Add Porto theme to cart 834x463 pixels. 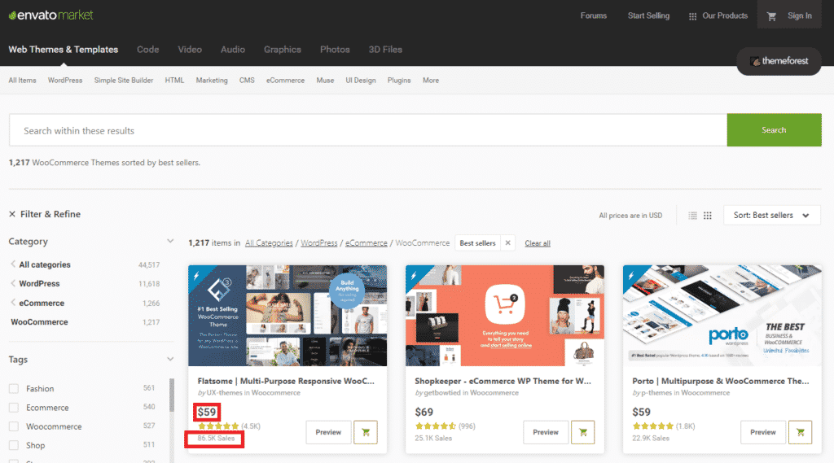coord(800,432)
